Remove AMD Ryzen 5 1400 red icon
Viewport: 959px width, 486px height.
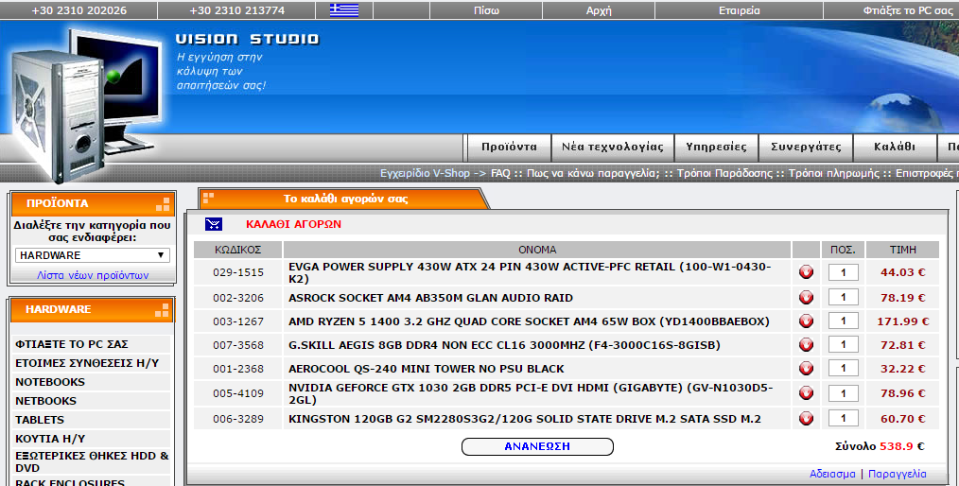click(806, 321)
